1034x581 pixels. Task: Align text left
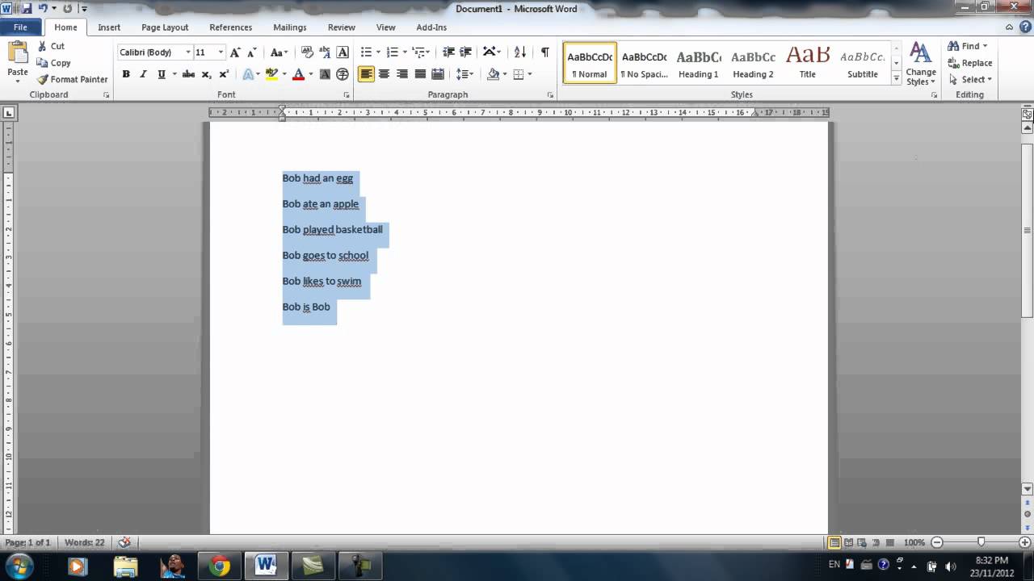coord(367,74)
